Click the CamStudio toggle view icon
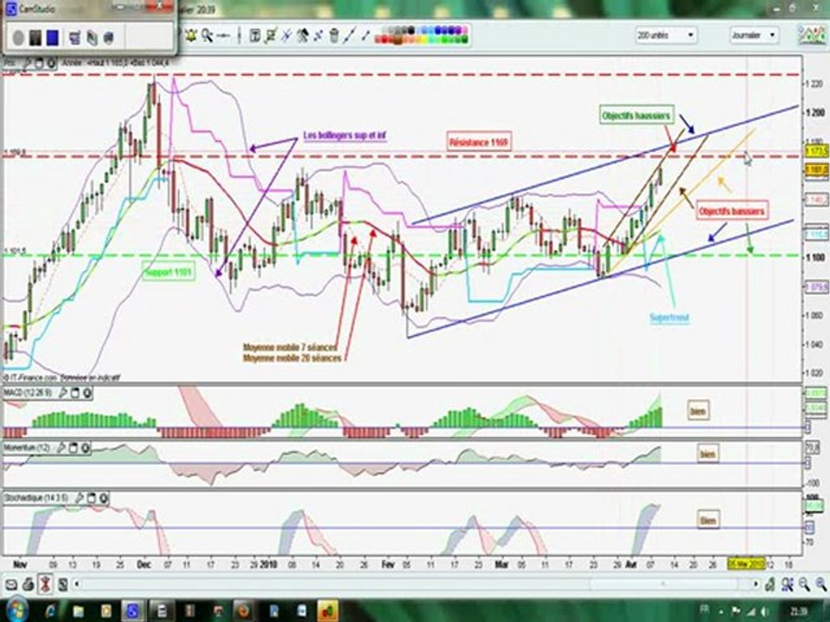The image size is (830, 622). pyautogui.click(x=74, y=37)
